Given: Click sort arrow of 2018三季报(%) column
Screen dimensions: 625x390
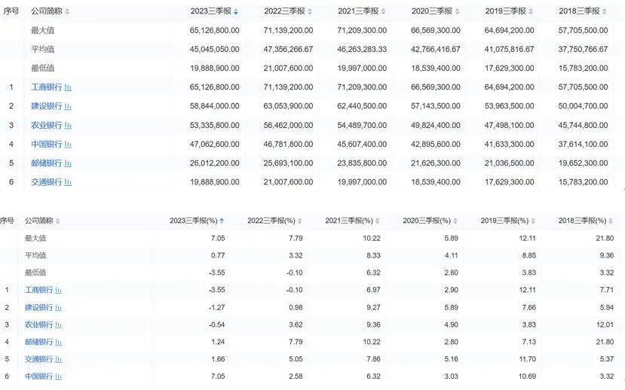Looking at the screenshot, I should (610, 221).
